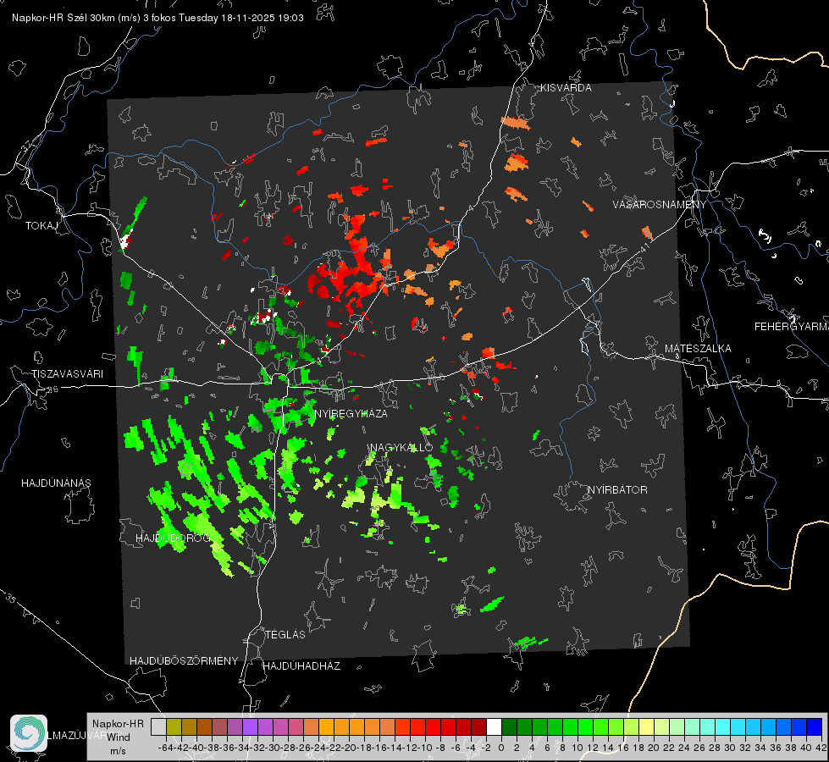Click the HAJDÚHADHÁZ town label
Image resolution: width=829 pixels, height=762 pixels.
coord(301,666)
